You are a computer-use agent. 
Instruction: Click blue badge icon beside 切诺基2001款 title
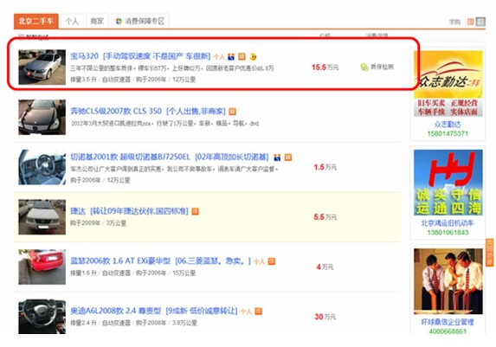(x=277, y=157)
